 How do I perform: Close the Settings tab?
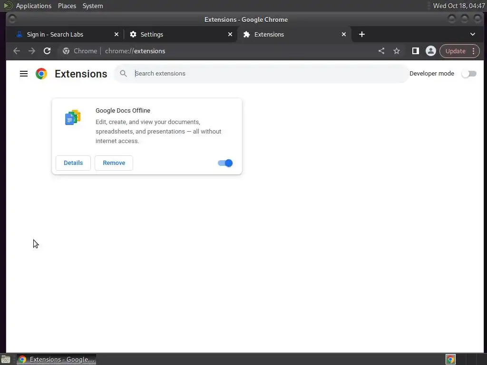pos(230,34)
